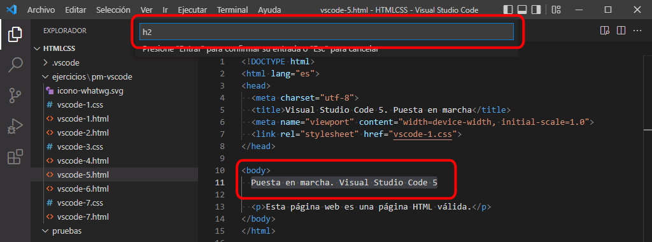Open Customize Layout button
652x242 pixels.
point(556,10)
